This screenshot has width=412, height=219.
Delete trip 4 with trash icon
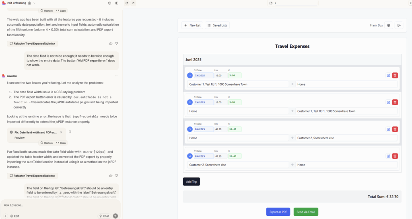tap(395, 156)
